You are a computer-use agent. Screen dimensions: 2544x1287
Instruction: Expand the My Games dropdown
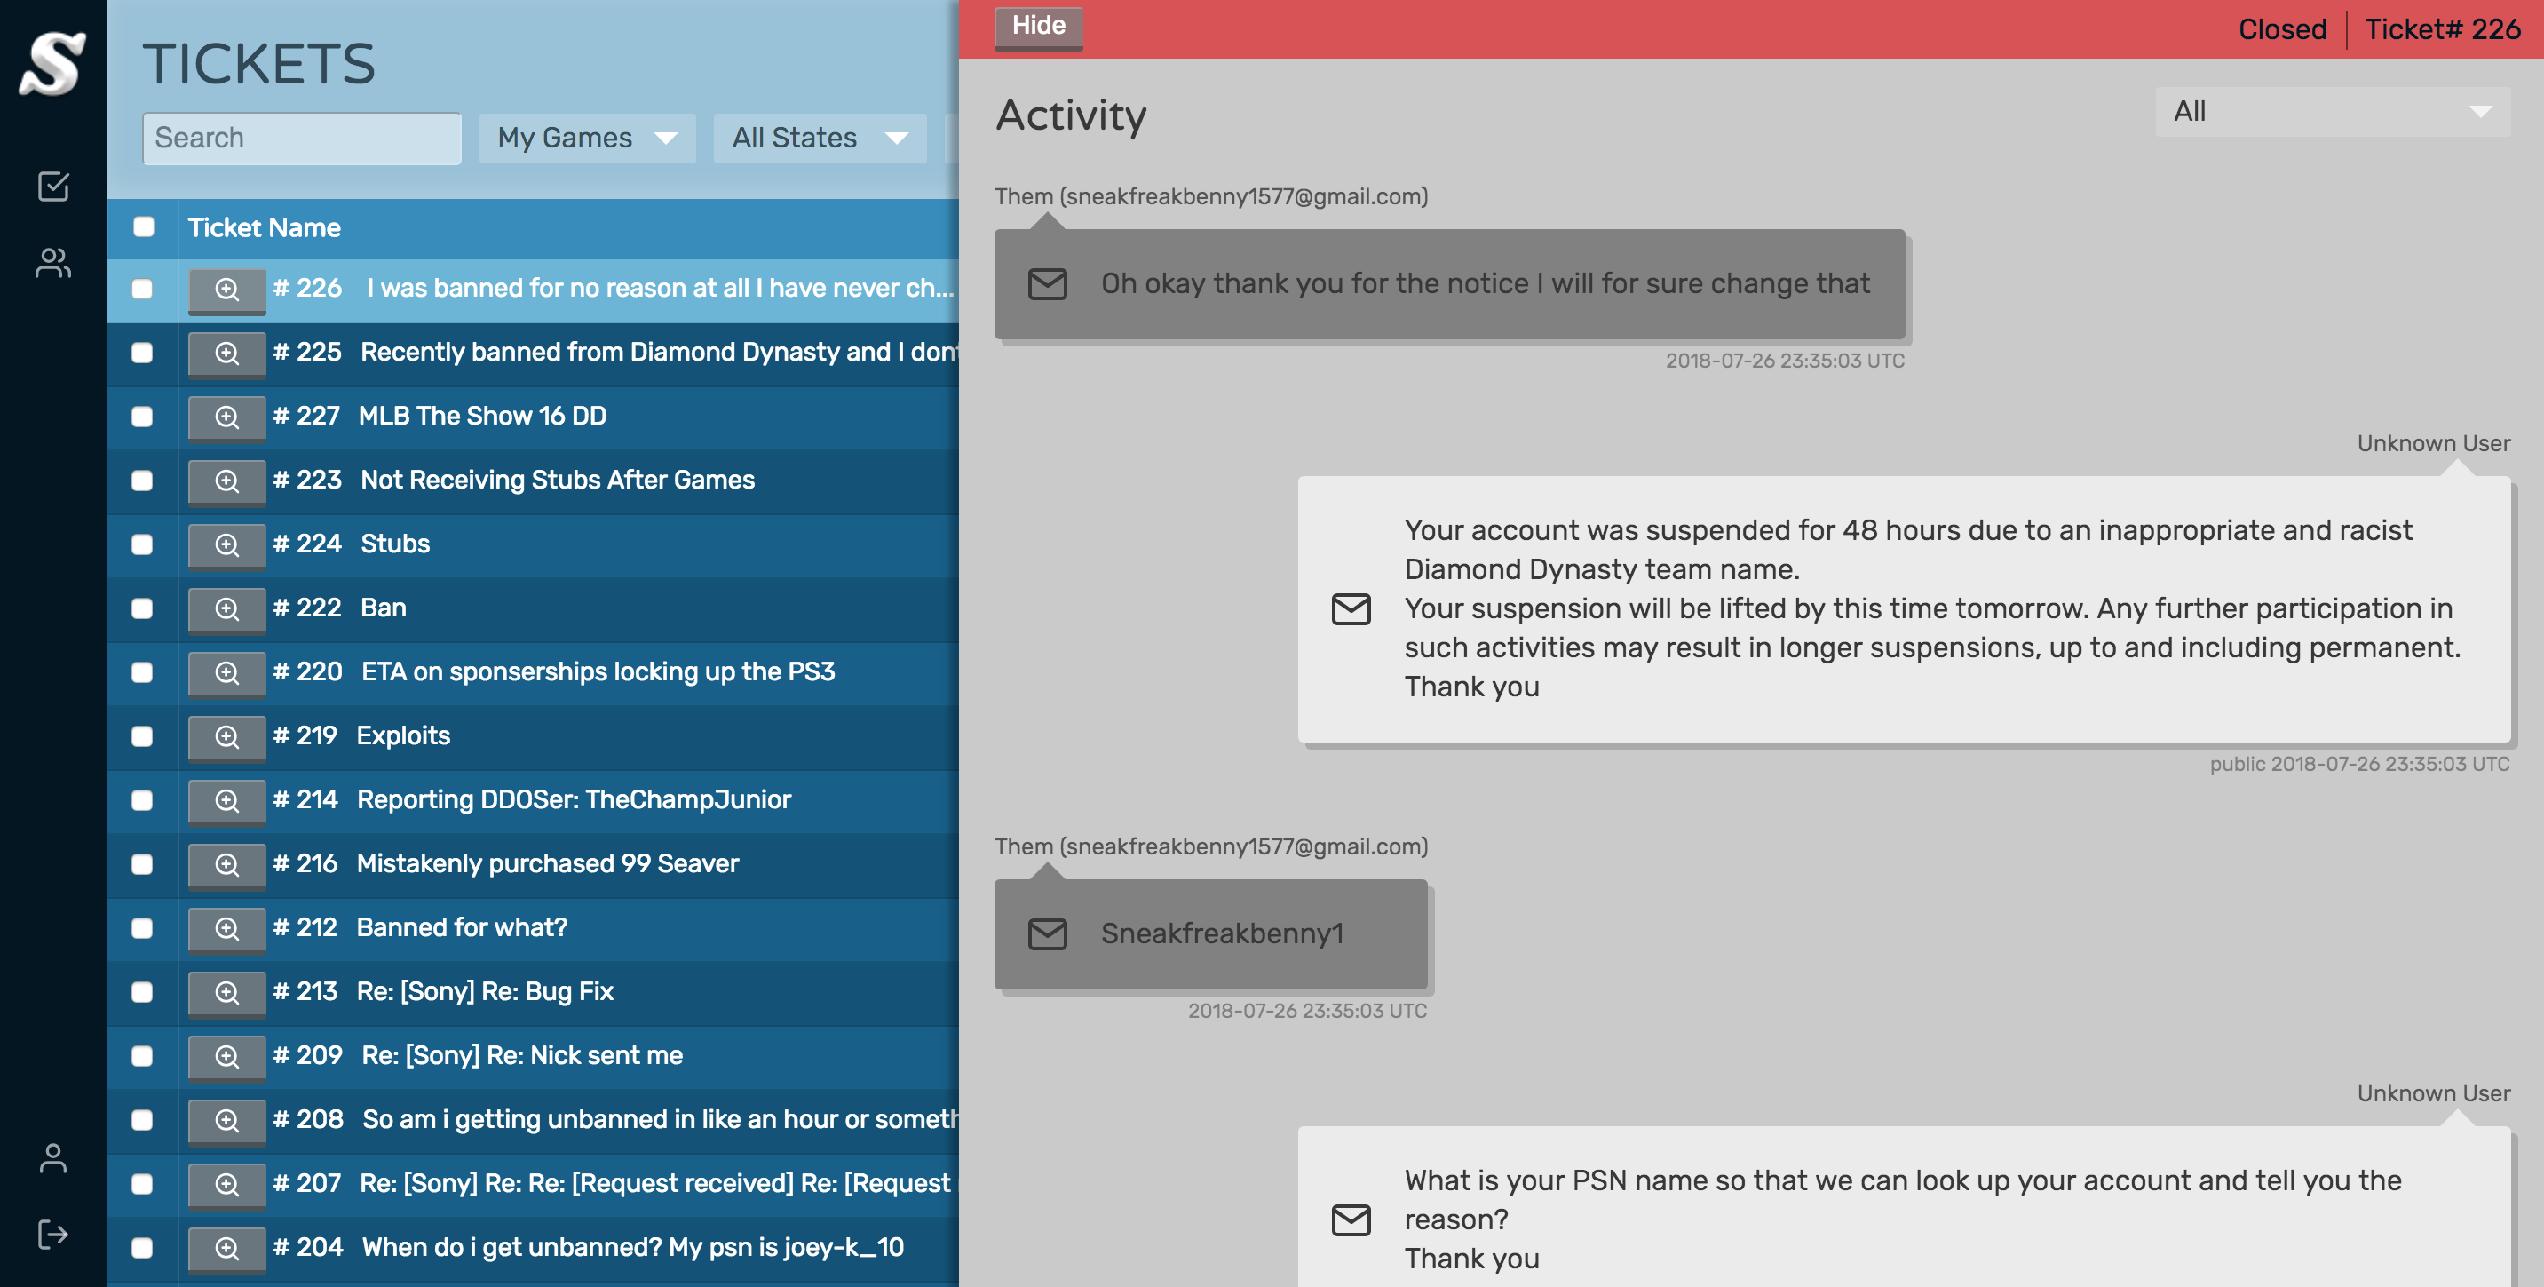point(587,139)
